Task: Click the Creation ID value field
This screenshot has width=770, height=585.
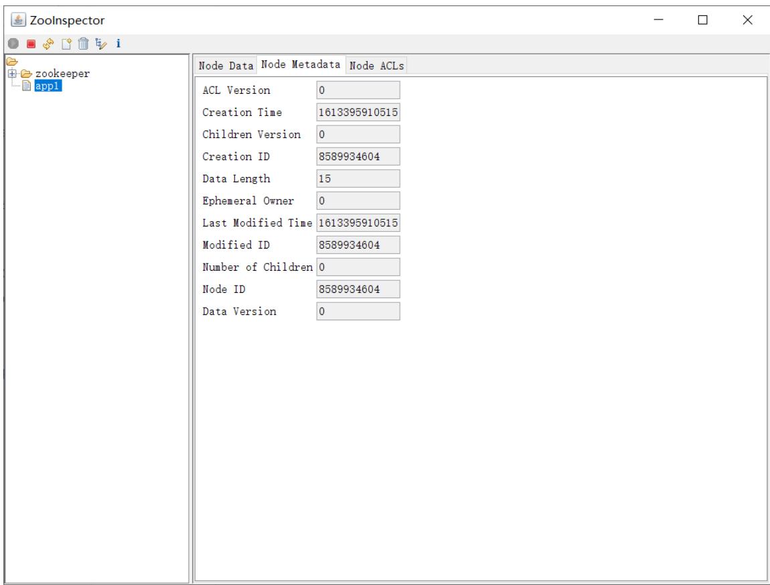Action: (358, 157)
